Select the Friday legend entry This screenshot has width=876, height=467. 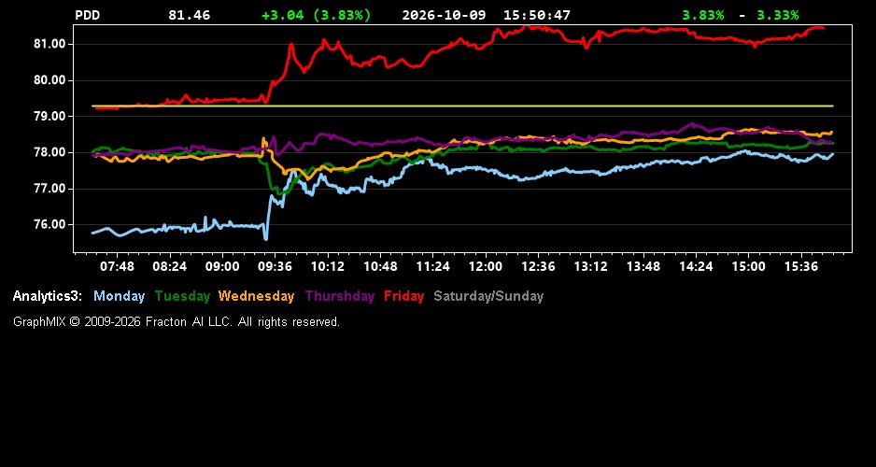(404, 297)
